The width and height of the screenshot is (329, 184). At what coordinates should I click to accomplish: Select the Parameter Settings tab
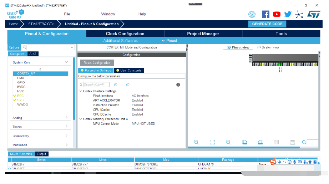(x=96, y=70)
